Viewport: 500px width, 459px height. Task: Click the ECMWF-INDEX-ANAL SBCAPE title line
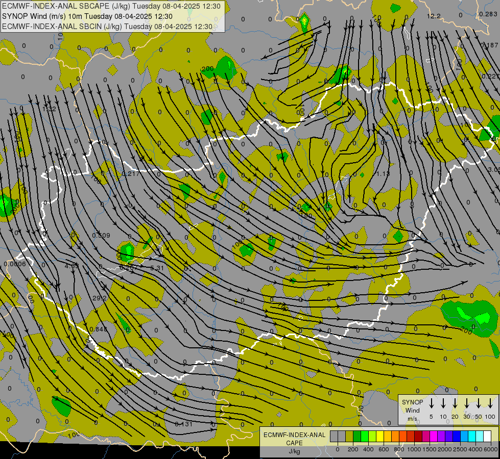[111, 6]
